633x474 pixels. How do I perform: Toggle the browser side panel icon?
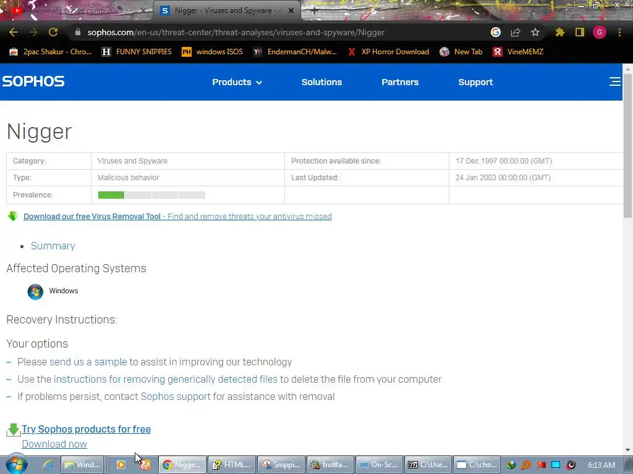[x=580, y=32]
